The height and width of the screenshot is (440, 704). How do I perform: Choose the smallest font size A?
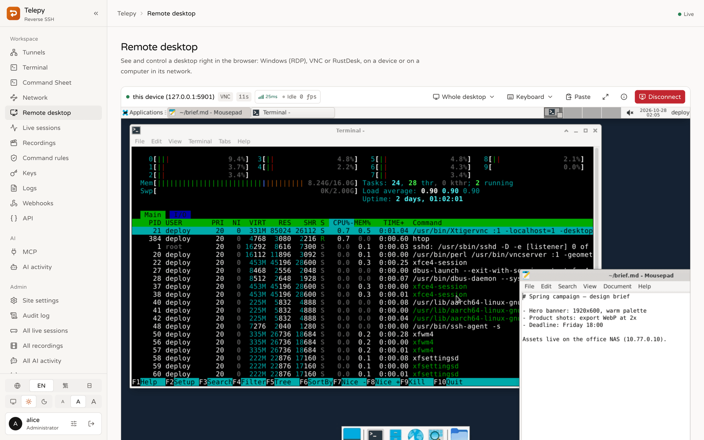[x=63, y=401]
